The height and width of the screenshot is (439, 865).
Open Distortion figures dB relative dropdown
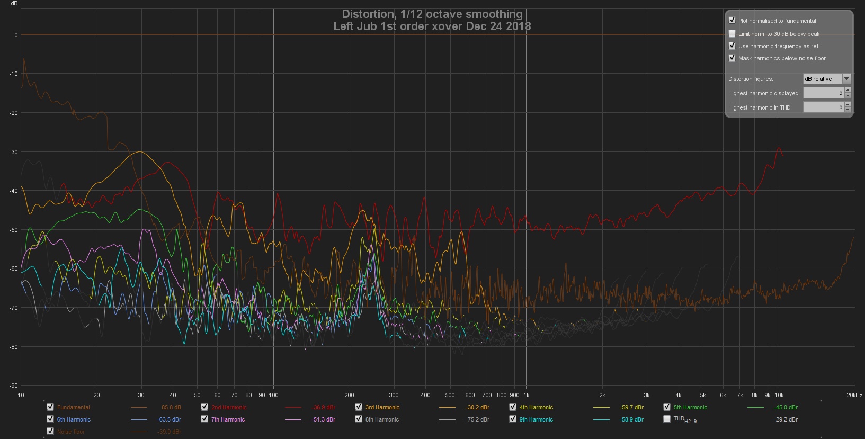pyautogui.click(x=827, y=79)
